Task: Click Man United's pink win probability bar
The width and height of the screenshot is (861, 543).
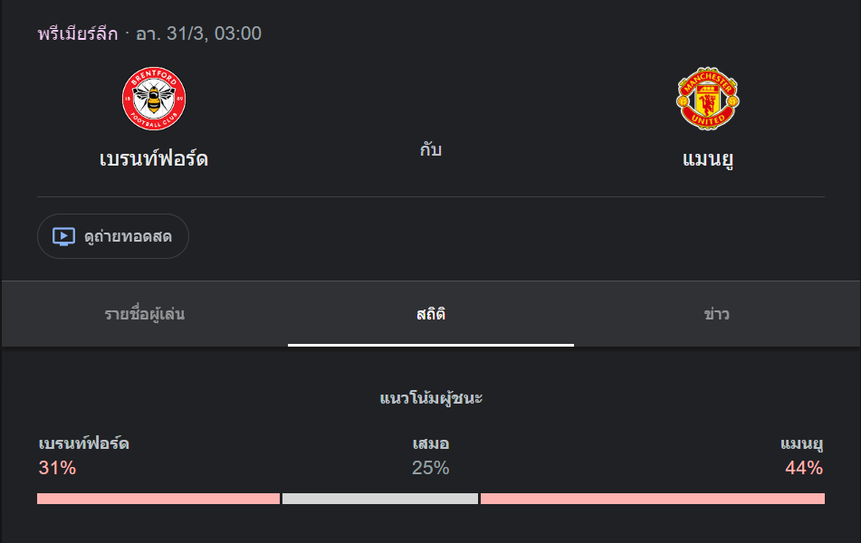Action: 653,499
